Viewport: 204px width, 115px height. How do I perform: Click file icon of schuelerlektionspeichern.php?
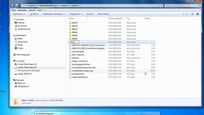click(70, 67)
